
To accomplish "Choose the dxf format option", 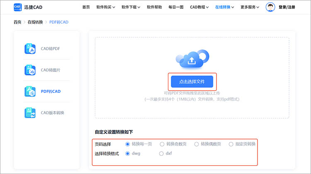I will (161, 154).
